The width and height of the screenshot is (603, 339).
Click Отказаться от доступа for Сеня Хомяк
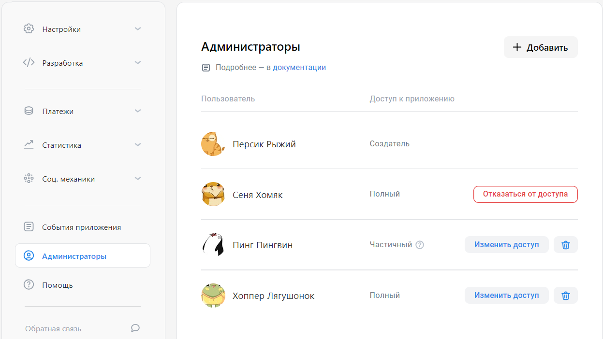(525, 194)
